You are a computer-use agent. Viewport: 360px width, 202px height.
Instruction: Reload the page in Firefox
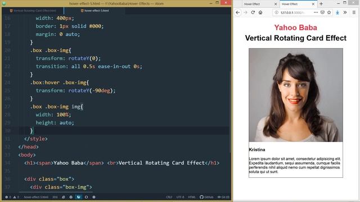(x=253, y=12)
